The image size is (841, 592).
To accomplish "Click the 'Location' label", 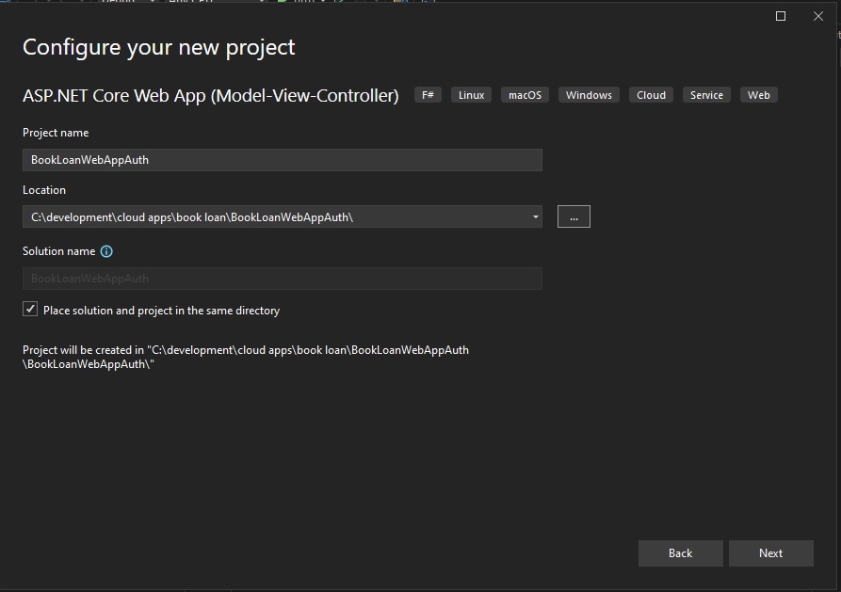I will click(44, 190).
